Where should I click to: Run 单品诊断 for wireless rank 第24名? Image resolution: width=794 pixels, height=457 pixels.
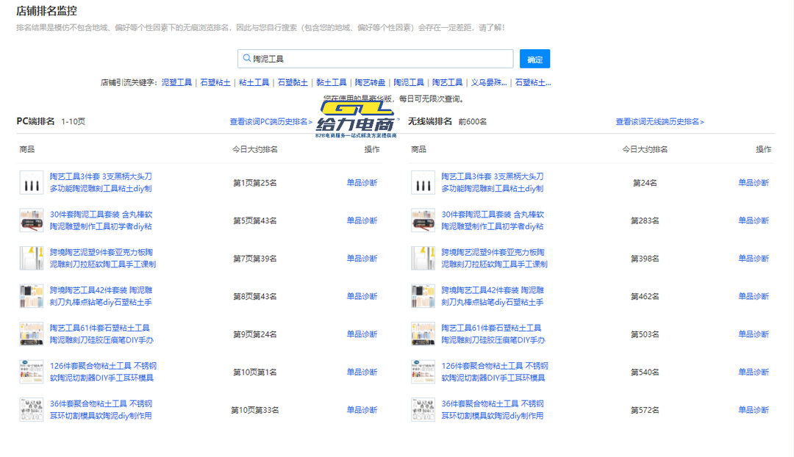click(754, 183)
